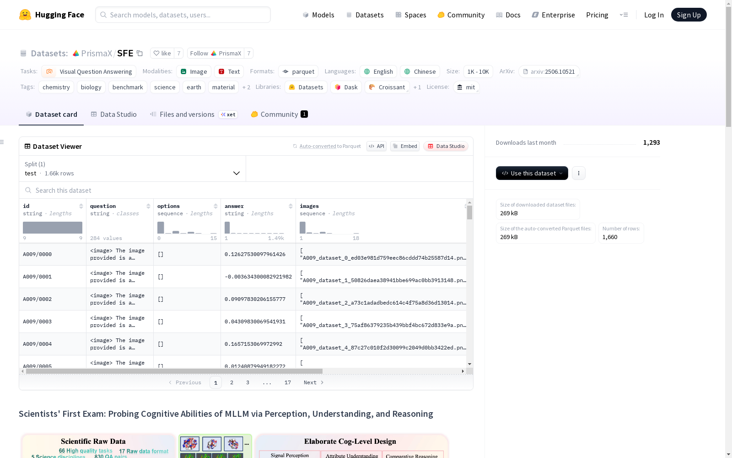Toggle the table of contents sidebar icon

point(2,142)
